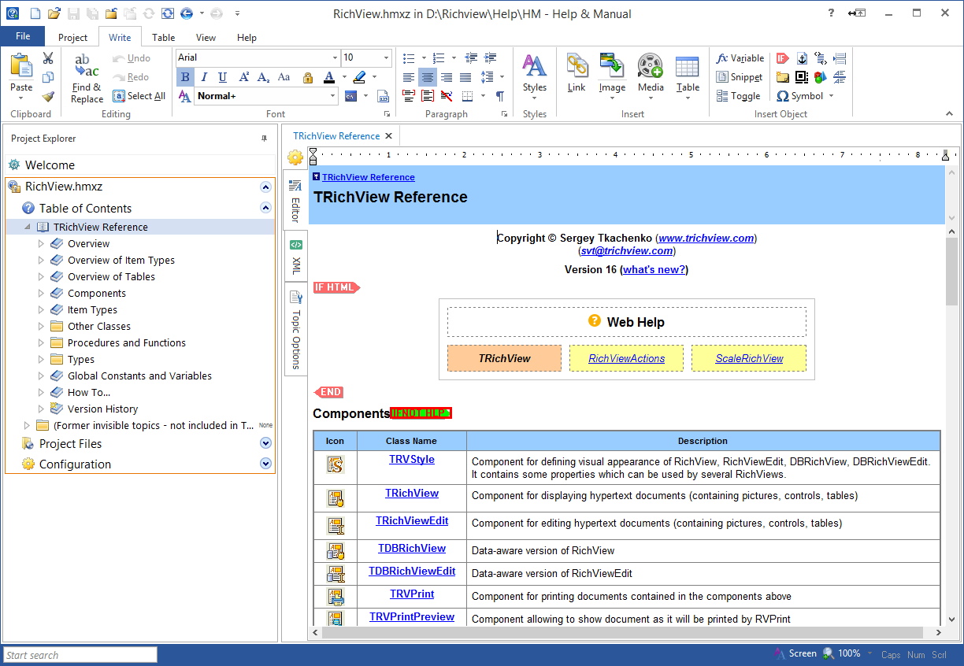964x666 pixels.
Task: Insert a Variable from Insert Object group
Action: [x=740, y=57]
